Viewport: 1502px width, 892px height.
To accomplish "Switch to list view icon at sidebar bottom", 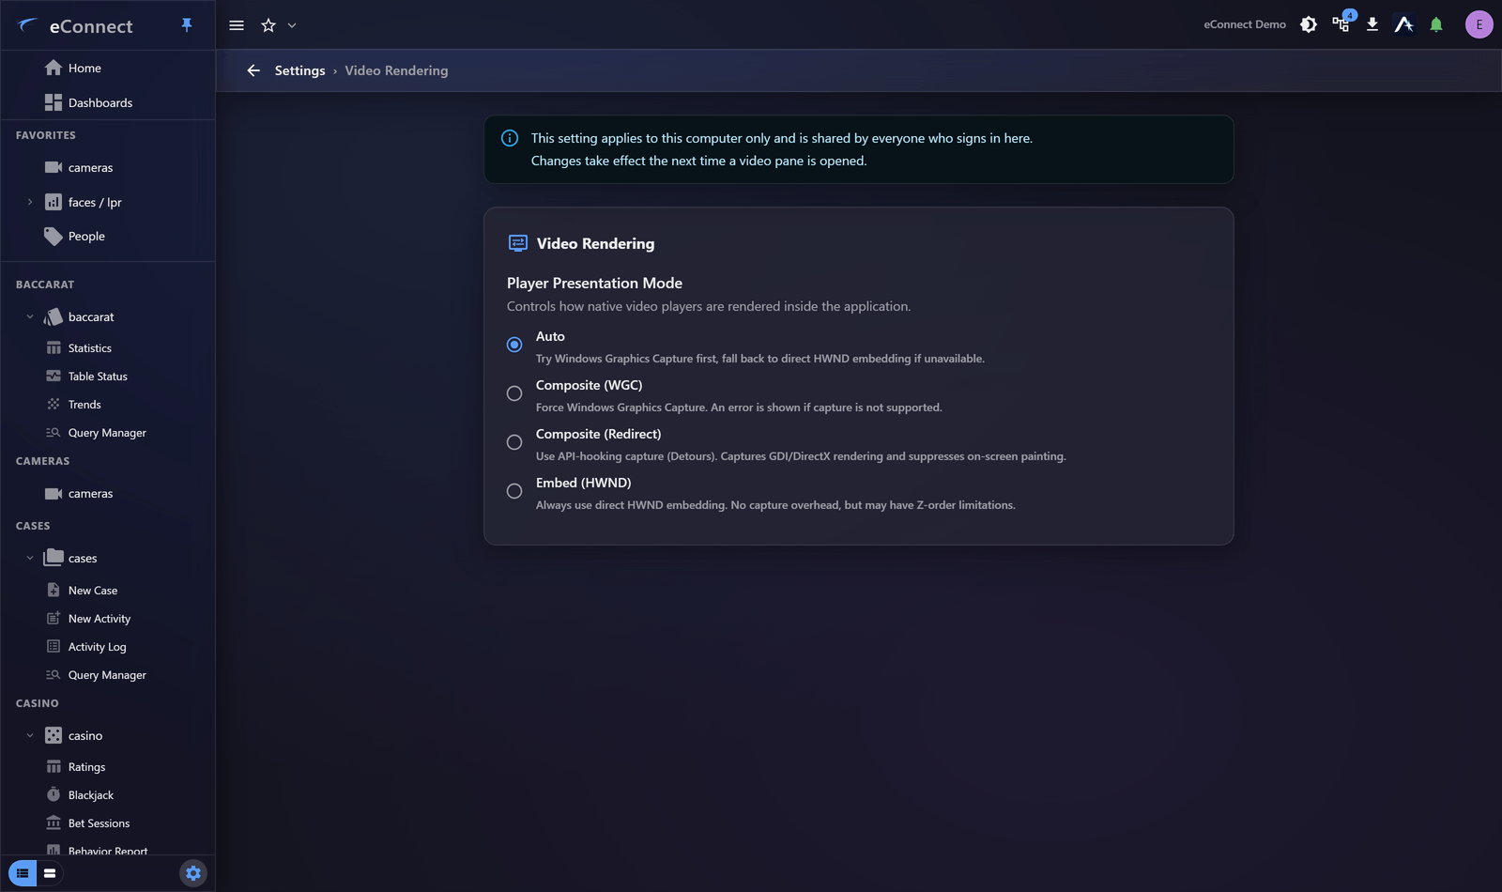I will (23, 873).
